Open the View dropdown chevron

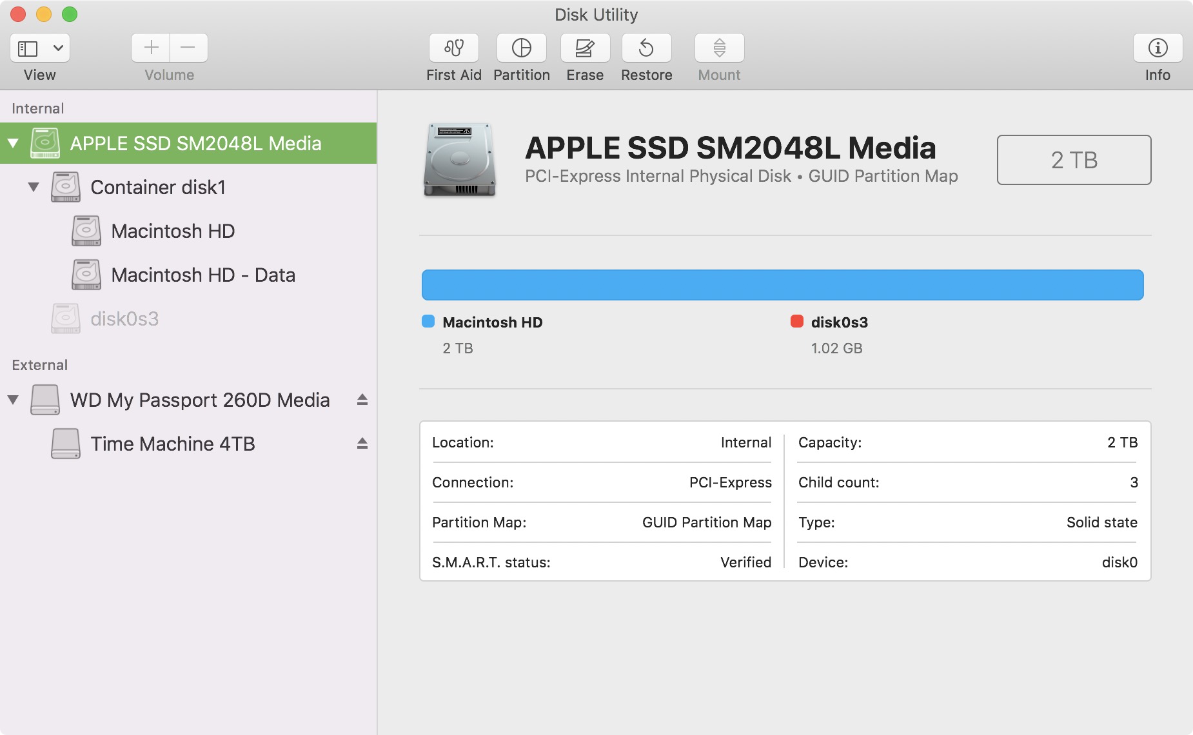[x=58, y=48]
